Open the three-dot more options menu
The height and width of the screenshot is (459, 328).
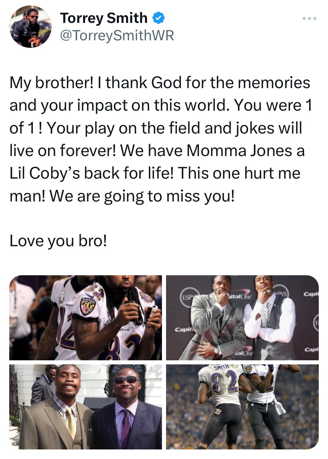tap(310, 18)
